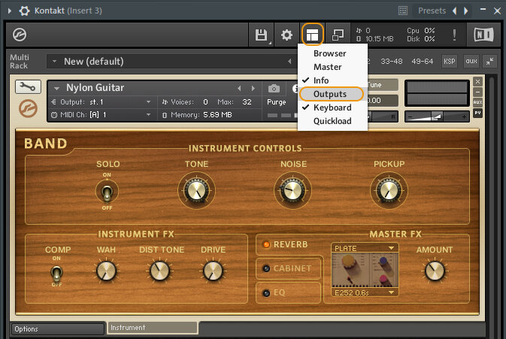Click the NOISE knob
This screenshot has height=339, width=506.
coord(292,190)
